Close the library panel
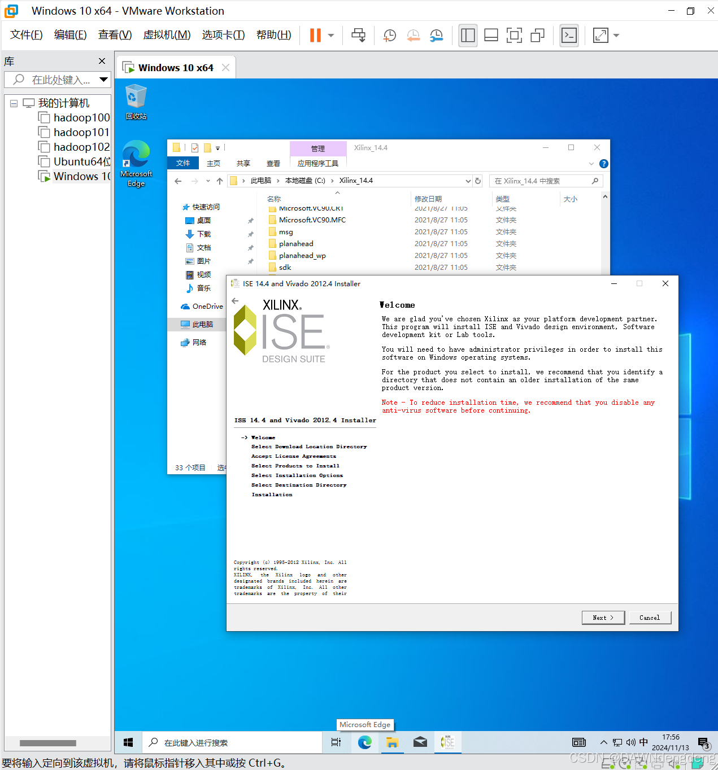 click(x=102, y=61)
